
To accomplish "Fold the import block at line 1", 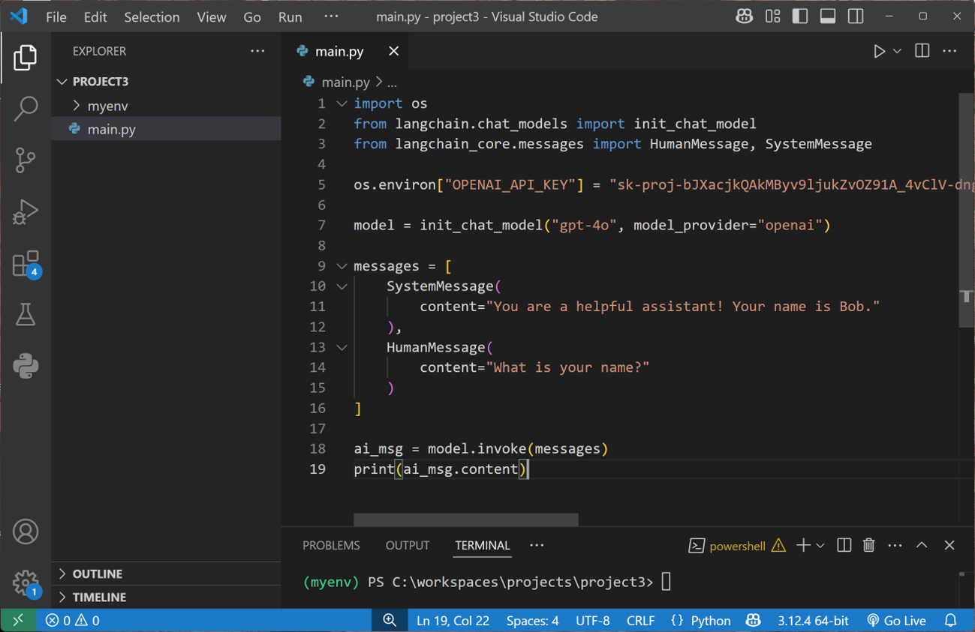I will (x=342, y=103).
